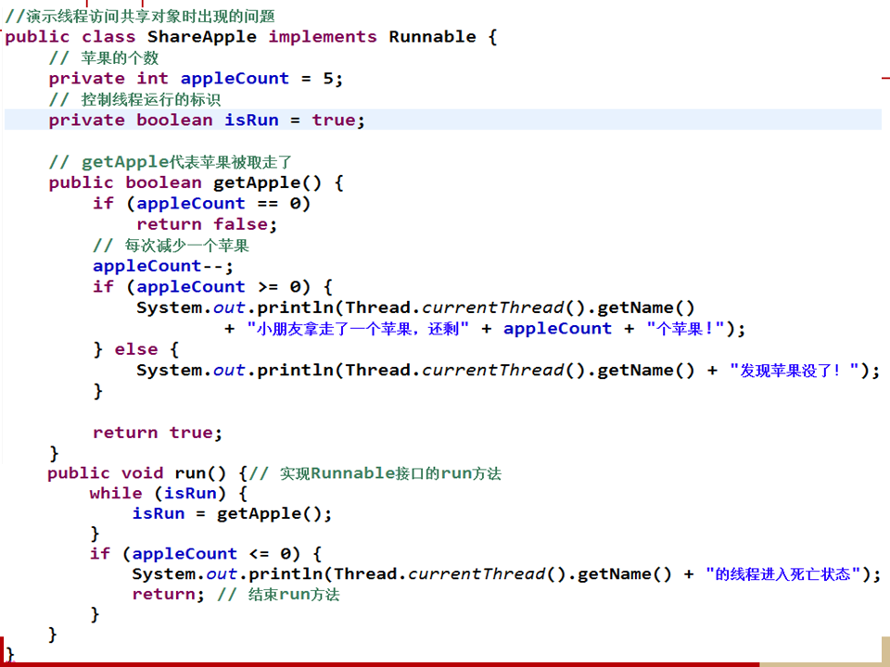890x667 pixels.
Task: Click the string 发现苹果没了
Action: coord(799,371)
